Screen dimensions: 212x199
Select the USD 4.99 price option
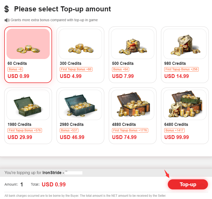click(71, 76)
